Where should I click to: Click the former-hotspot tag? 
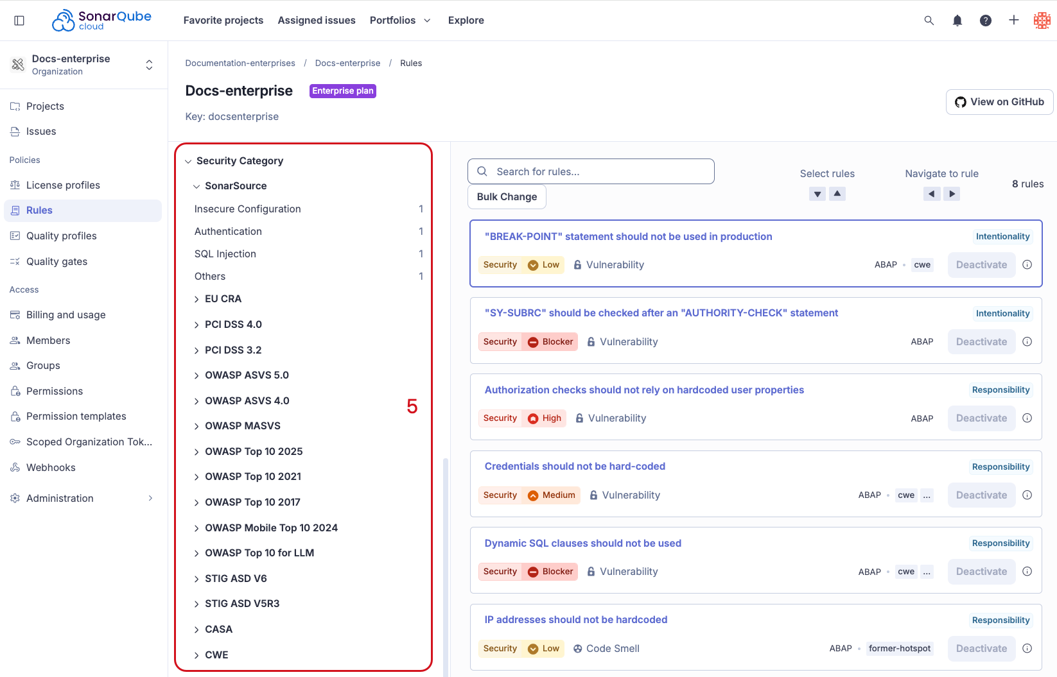click(899, 649)
